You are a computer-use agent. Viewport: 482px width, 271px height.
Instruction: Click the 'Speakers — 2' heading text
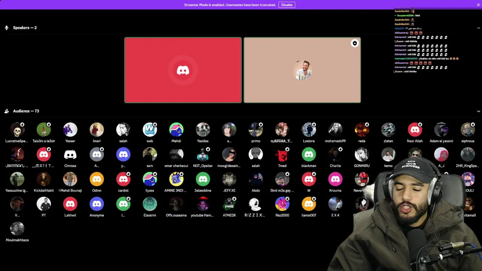point(25,28)
